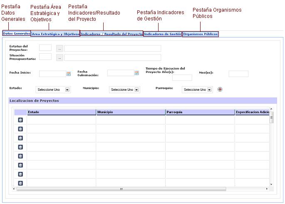Open the Fecha Inicio calendar picker

tap(69, 74)
